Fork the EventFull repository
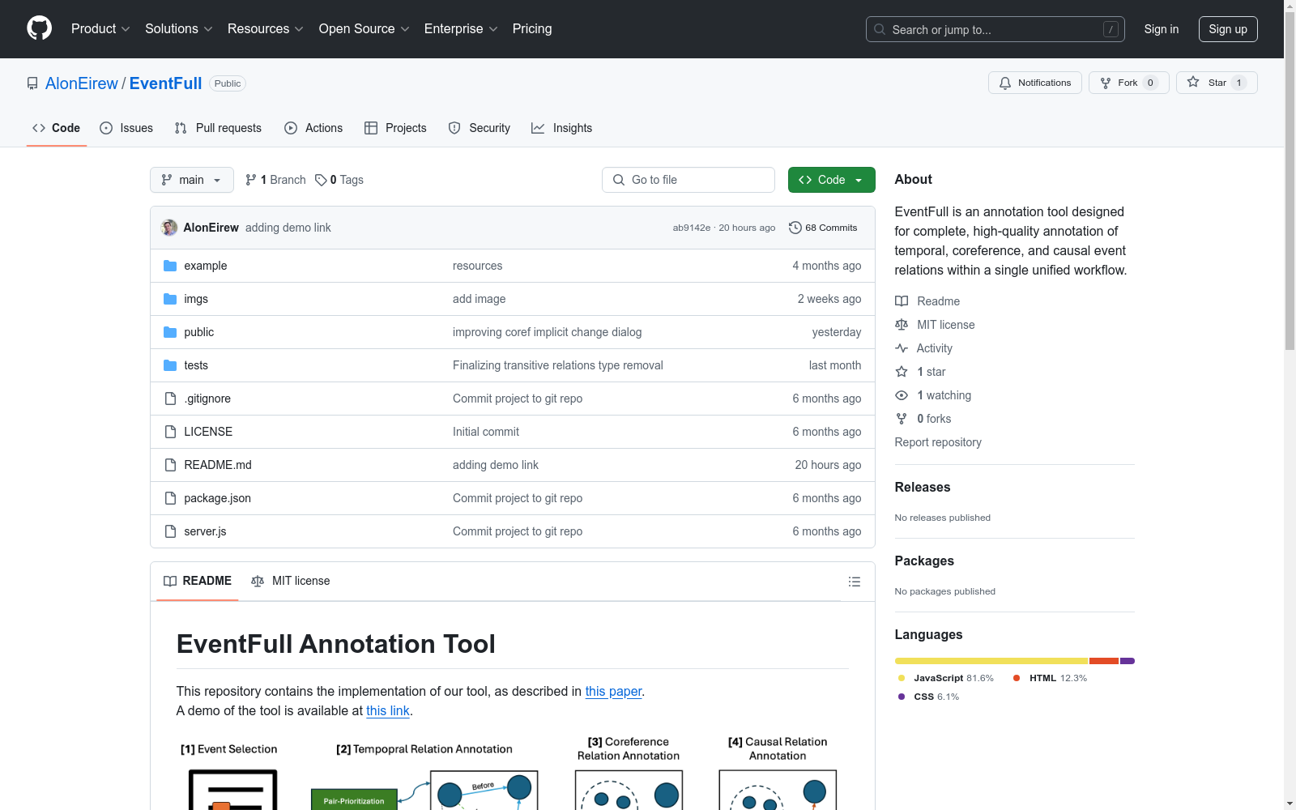1296x810 pixels. point(1129,83)
